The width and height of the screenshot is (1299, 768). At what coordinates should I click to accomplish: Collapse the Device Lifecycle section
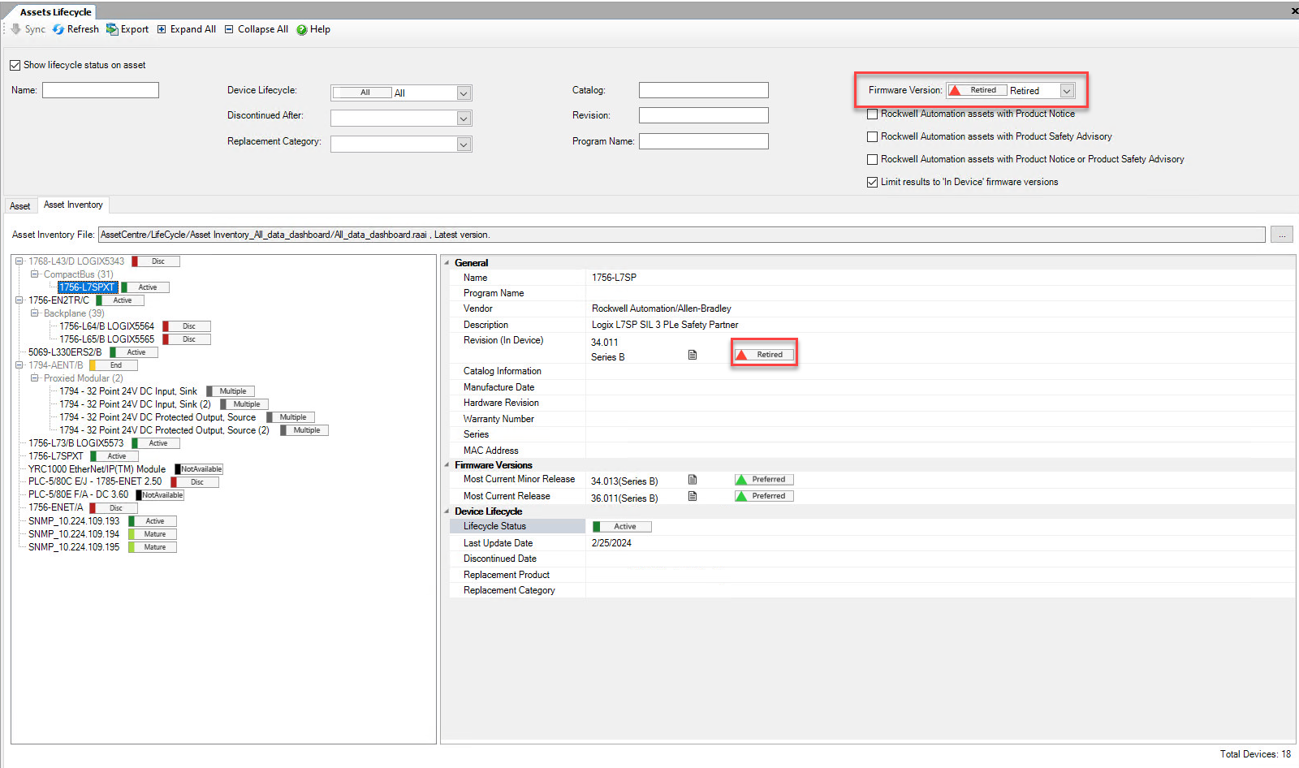coord(447,511)
